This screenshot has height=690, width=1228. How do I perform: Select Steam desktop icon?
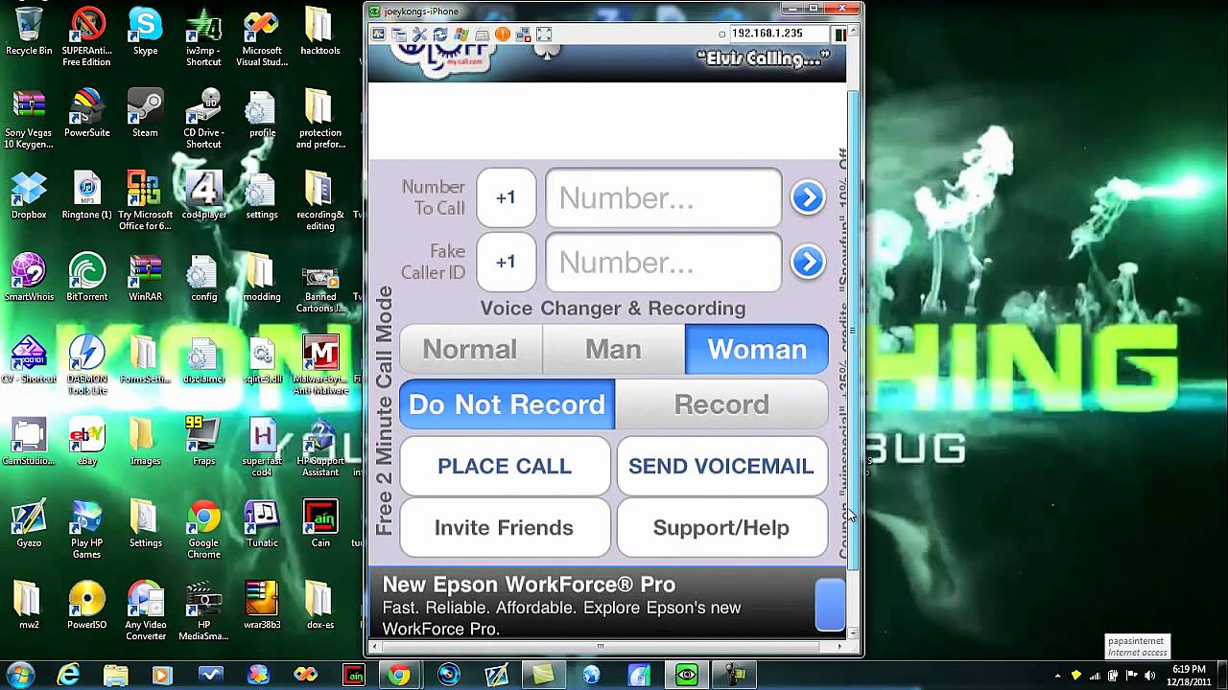click(146, 114)
